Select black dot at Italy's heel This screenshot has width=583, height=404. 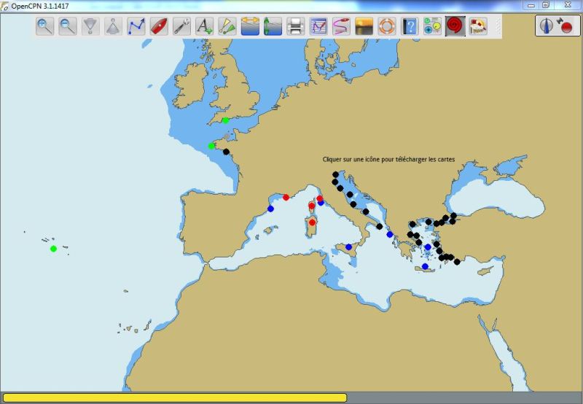tap(379, 226)
